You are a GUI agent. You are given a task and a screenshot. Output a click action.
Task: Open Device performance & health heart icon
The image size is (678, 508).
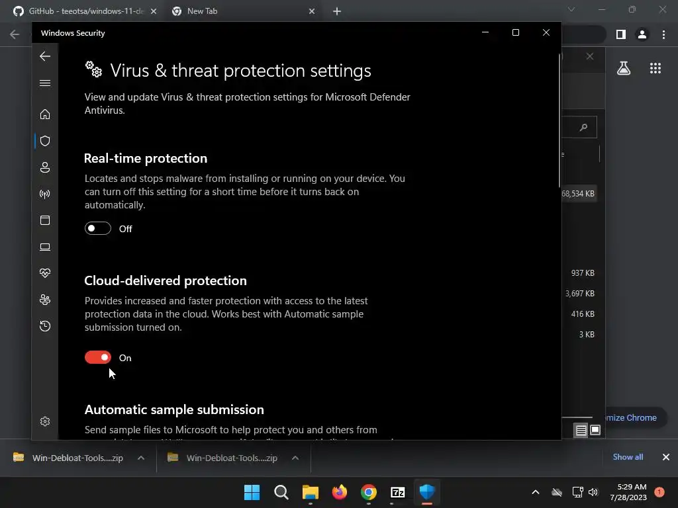pyautogui.click(x=45, y=273)
